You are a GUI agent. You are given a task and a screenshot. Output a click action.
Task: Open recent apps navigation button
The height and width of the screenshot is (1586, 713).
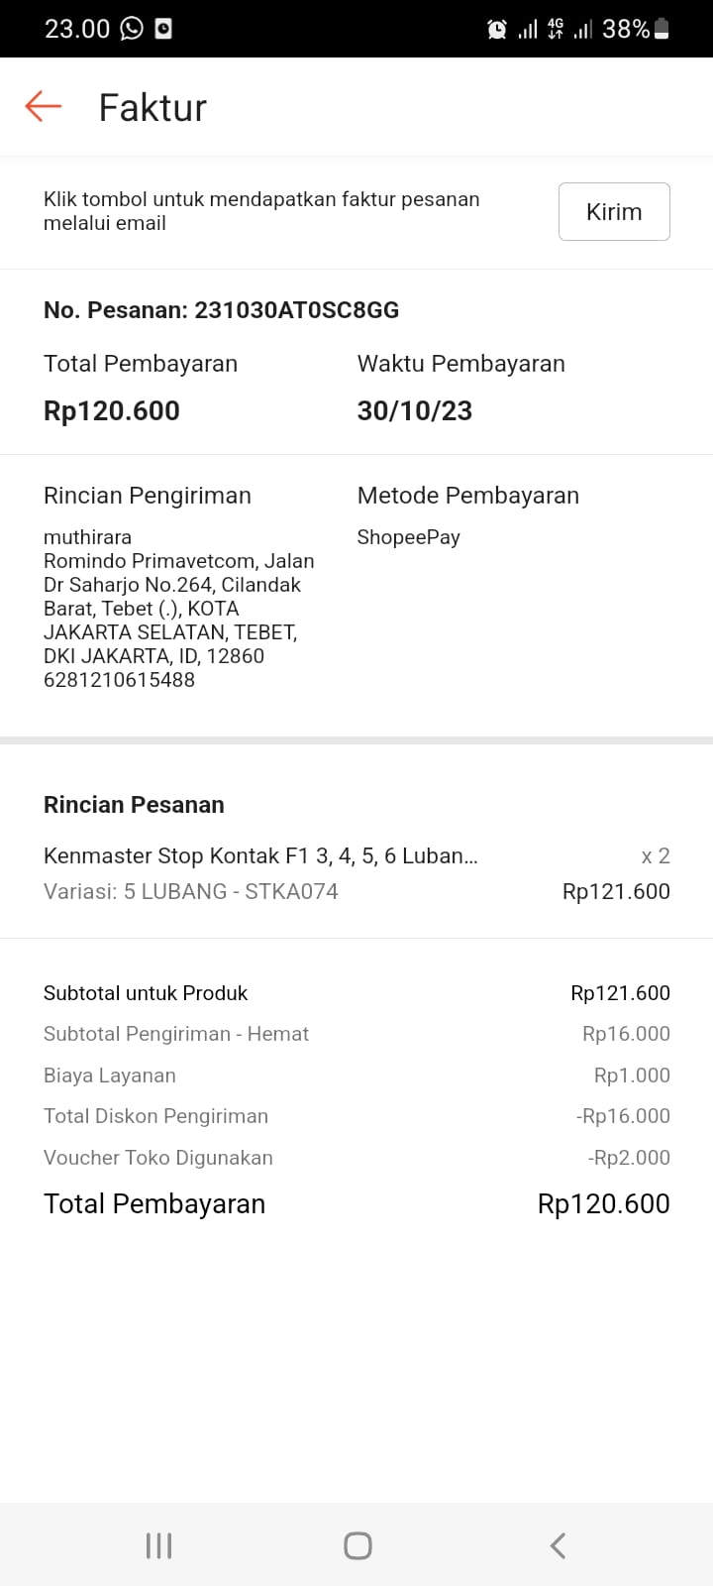coord(158,1545)
